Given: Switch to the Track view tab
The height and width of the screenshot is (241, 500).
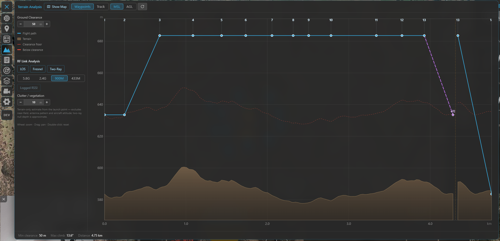Looking at the screenshot, I should point(101,7).
